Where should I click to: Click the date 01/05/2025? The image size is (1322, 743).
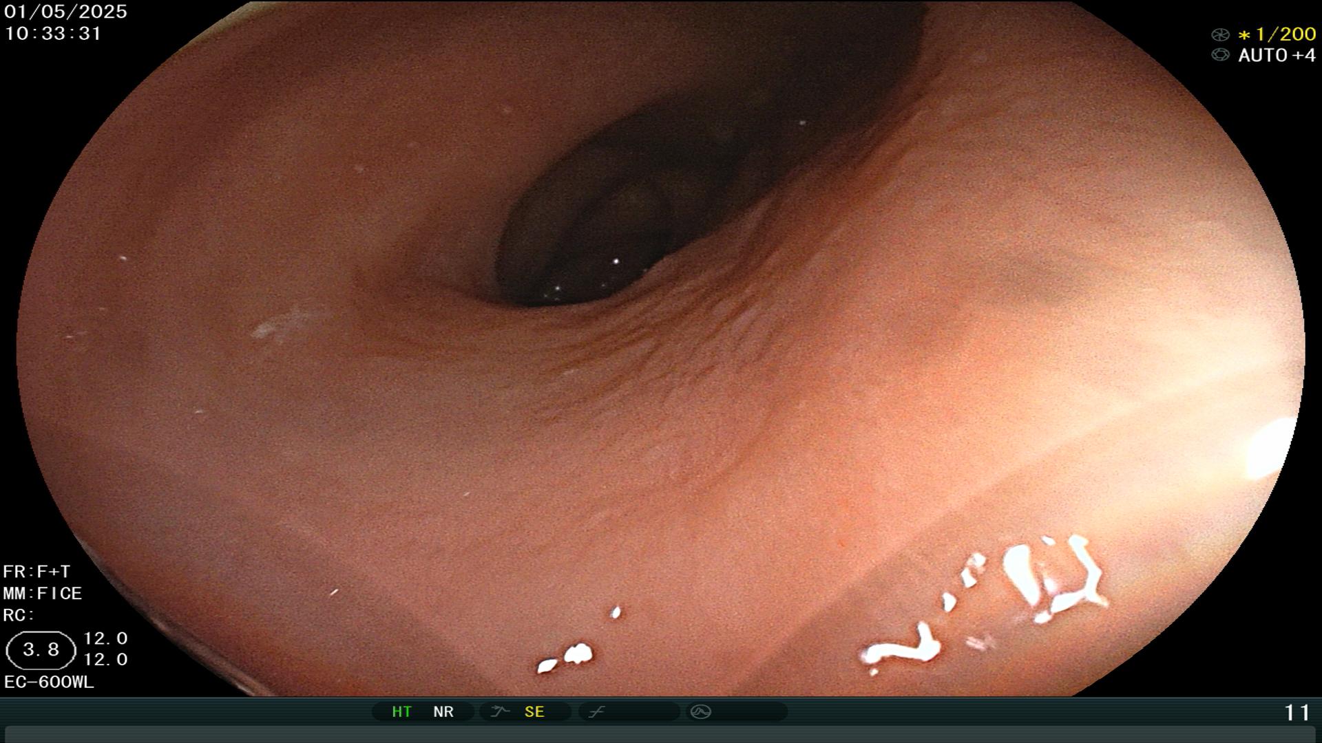[65, 12]
